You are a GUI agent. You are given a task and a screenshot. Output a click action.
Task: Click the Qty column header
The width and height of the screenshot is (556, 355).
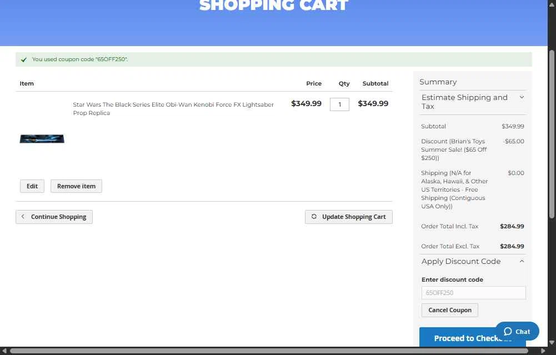pos(344,84)
